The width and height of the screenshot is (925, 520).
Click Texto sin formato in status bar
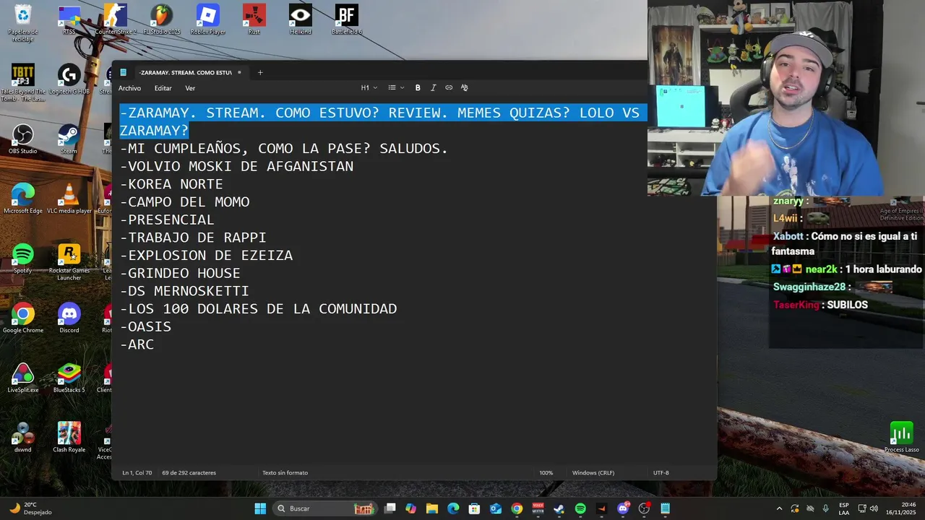(285, 473)
